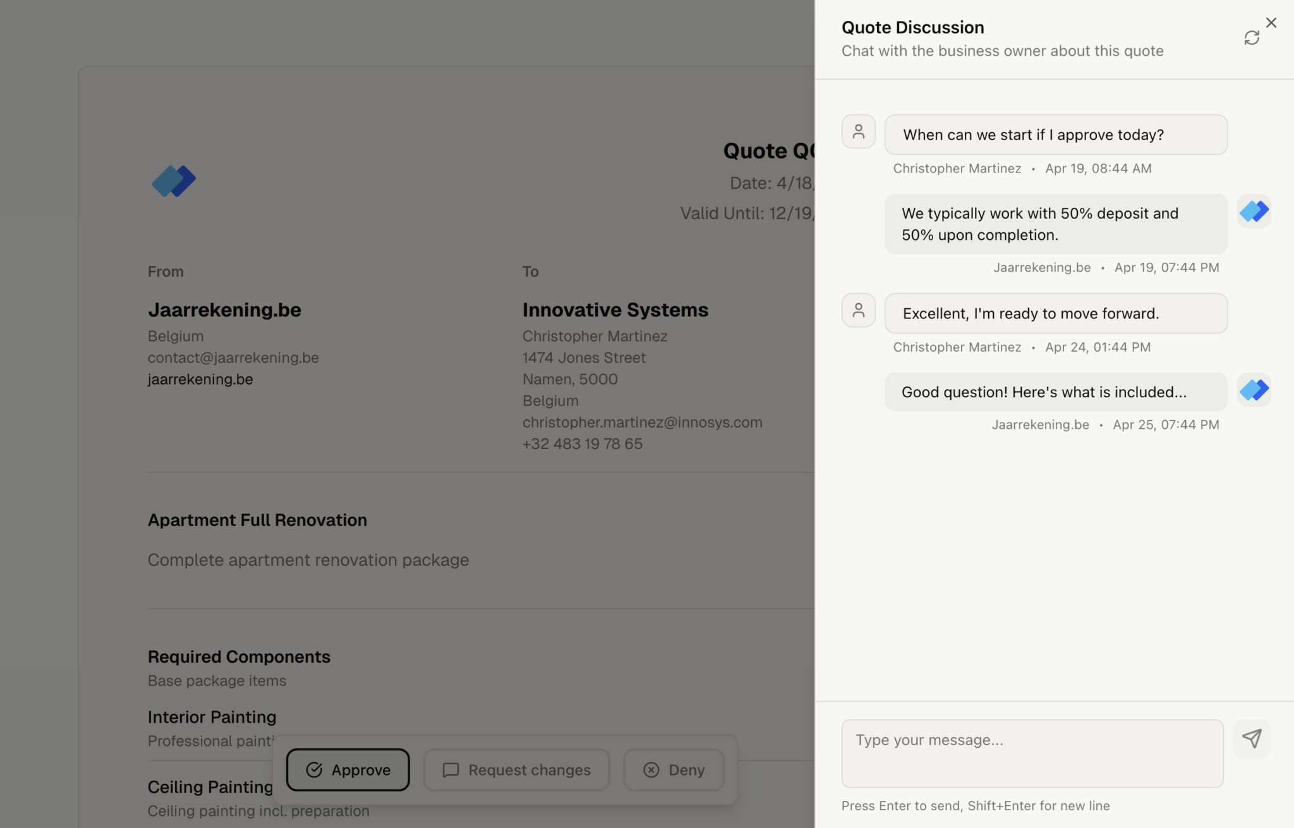This screenshot has width=1294, height=828.
Task: Click Jaarrekening logo beside deposit message
Action: pyautogui.click(x=1254, y=211)
